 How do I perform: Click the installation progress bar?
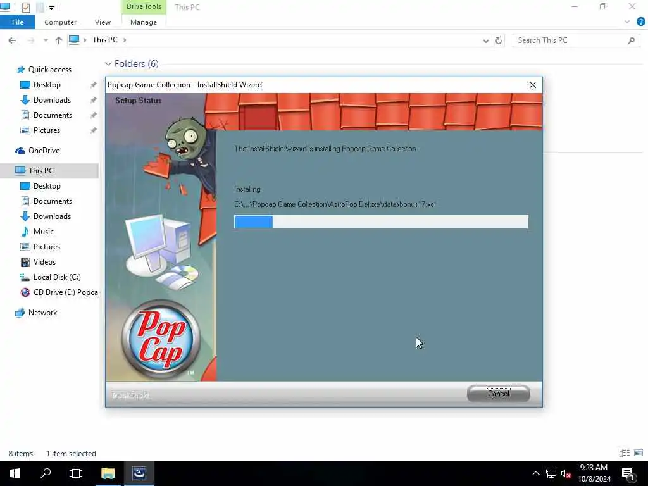(381, 221)
